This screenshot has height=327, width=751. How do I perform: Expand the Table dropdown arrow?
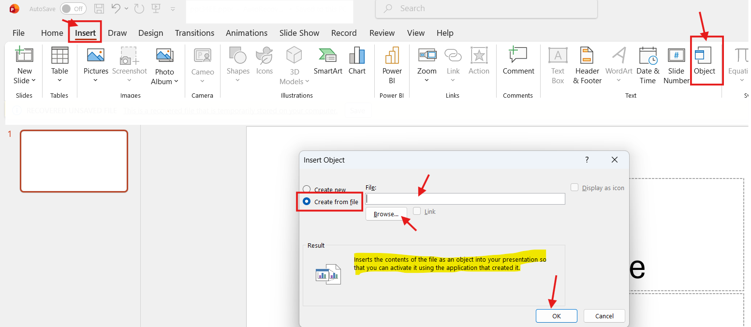pyautogui.click(x=59, y=81)
